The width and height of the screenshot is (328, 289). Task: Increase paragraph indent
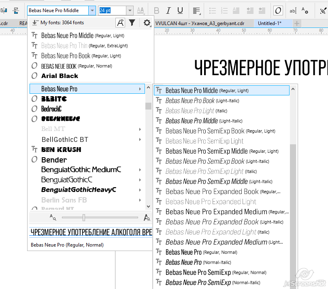(x=250, y=11)
